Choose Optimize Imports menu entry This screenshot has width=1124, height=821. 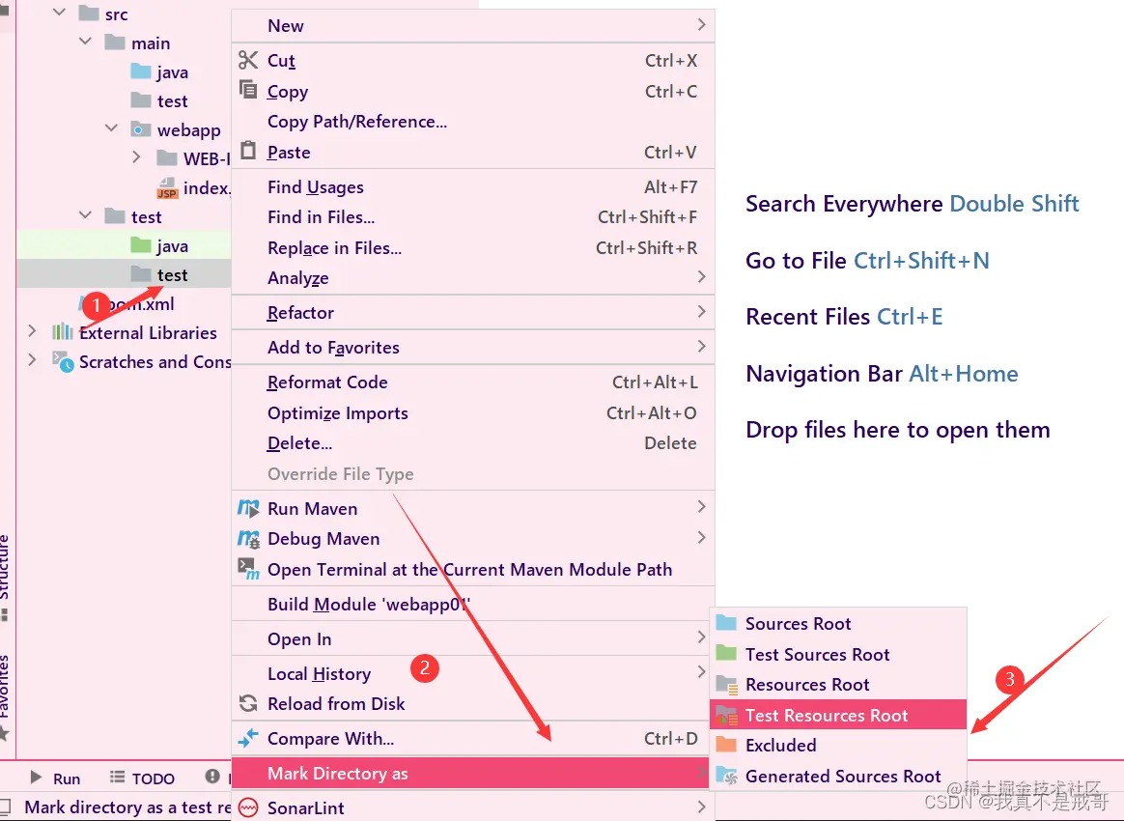point(473,413)
